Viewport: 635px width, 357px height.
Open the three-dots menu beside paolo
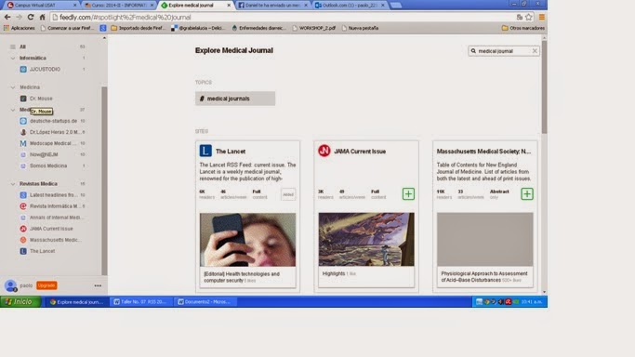[98, 285]
